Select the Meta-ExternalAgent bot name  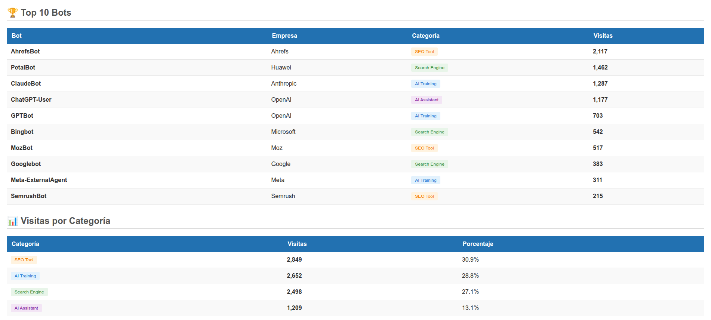(39, 180)
